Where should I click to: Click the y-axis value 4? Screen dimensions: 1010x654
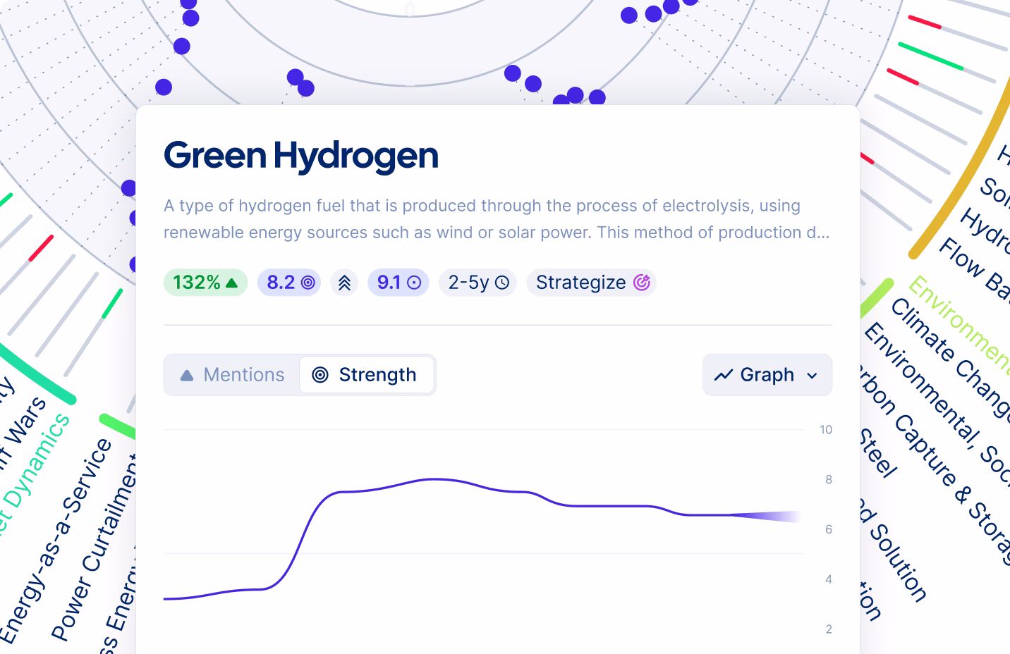tap(829, 580)
